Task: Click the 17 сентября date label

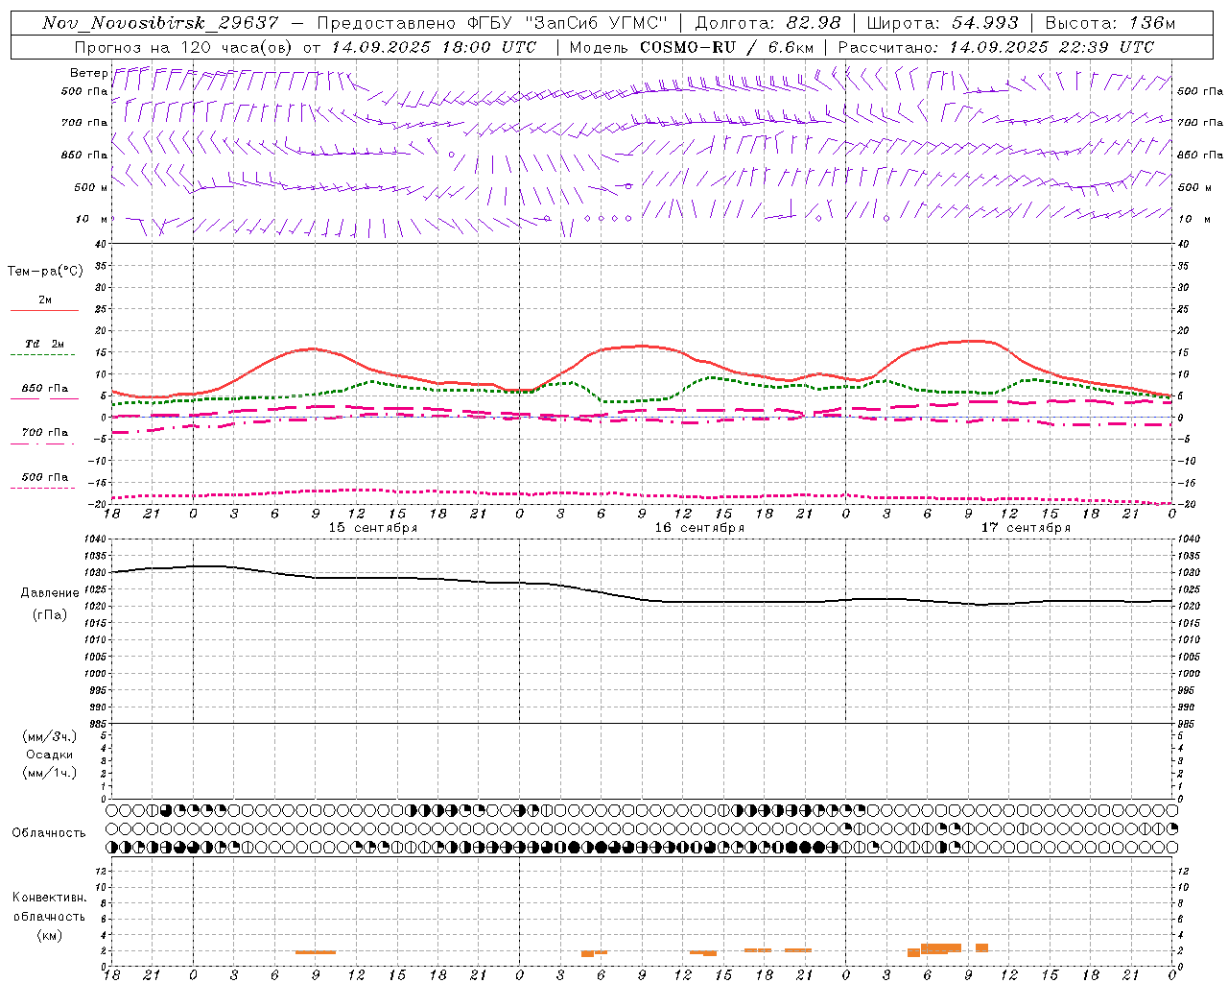Action: (x=1026, y=528)
